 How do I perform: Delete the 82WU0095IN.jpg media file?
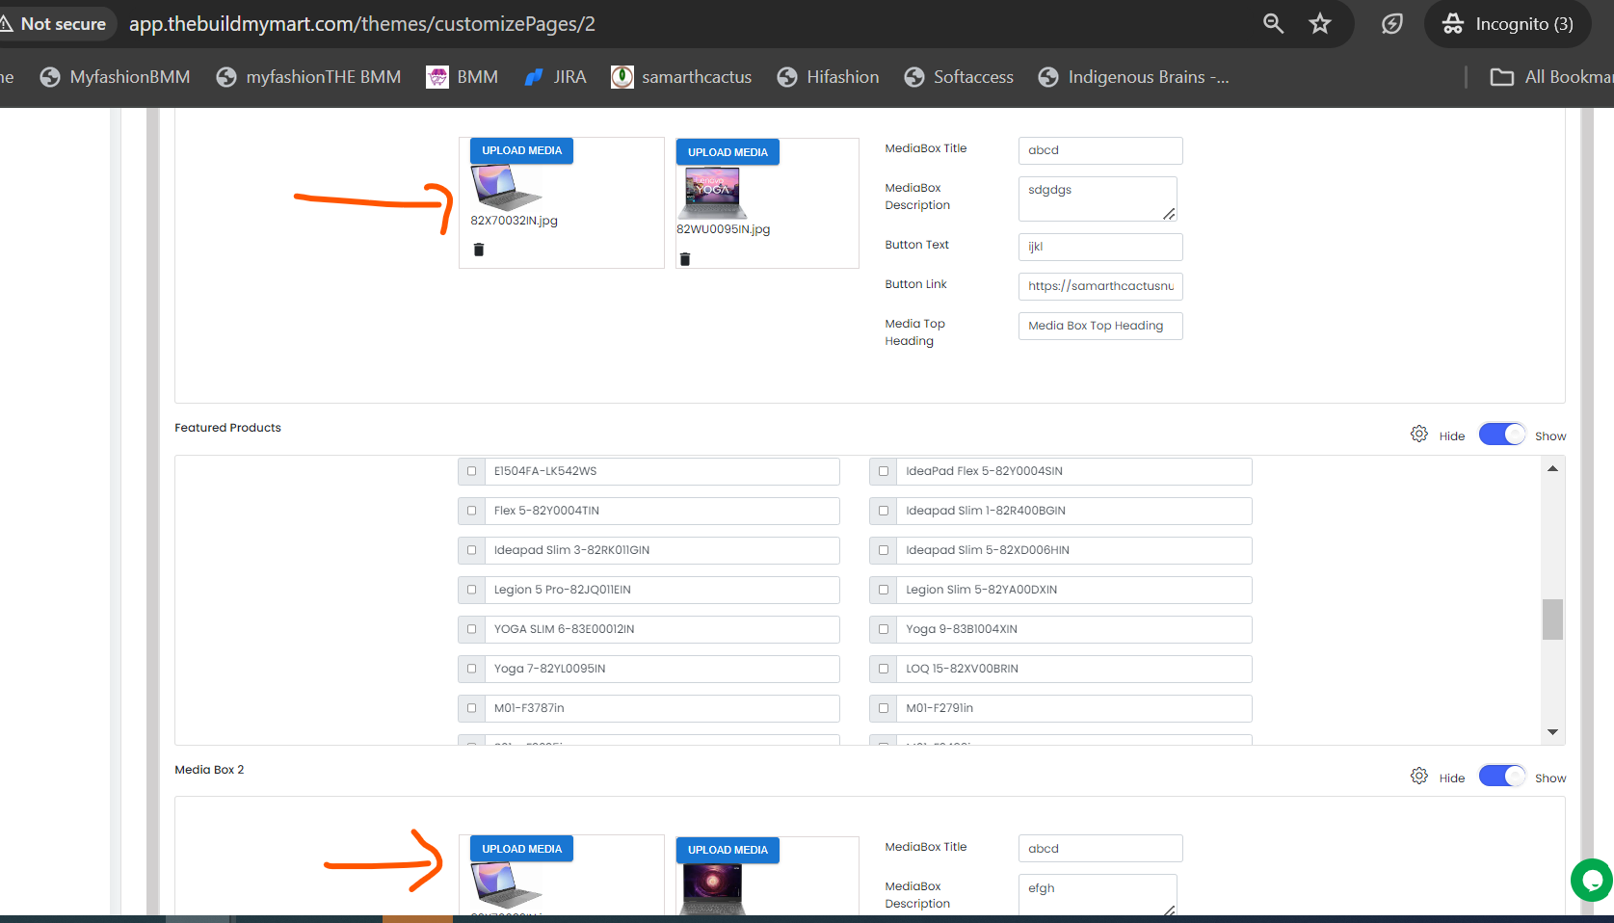coord(685,259)
